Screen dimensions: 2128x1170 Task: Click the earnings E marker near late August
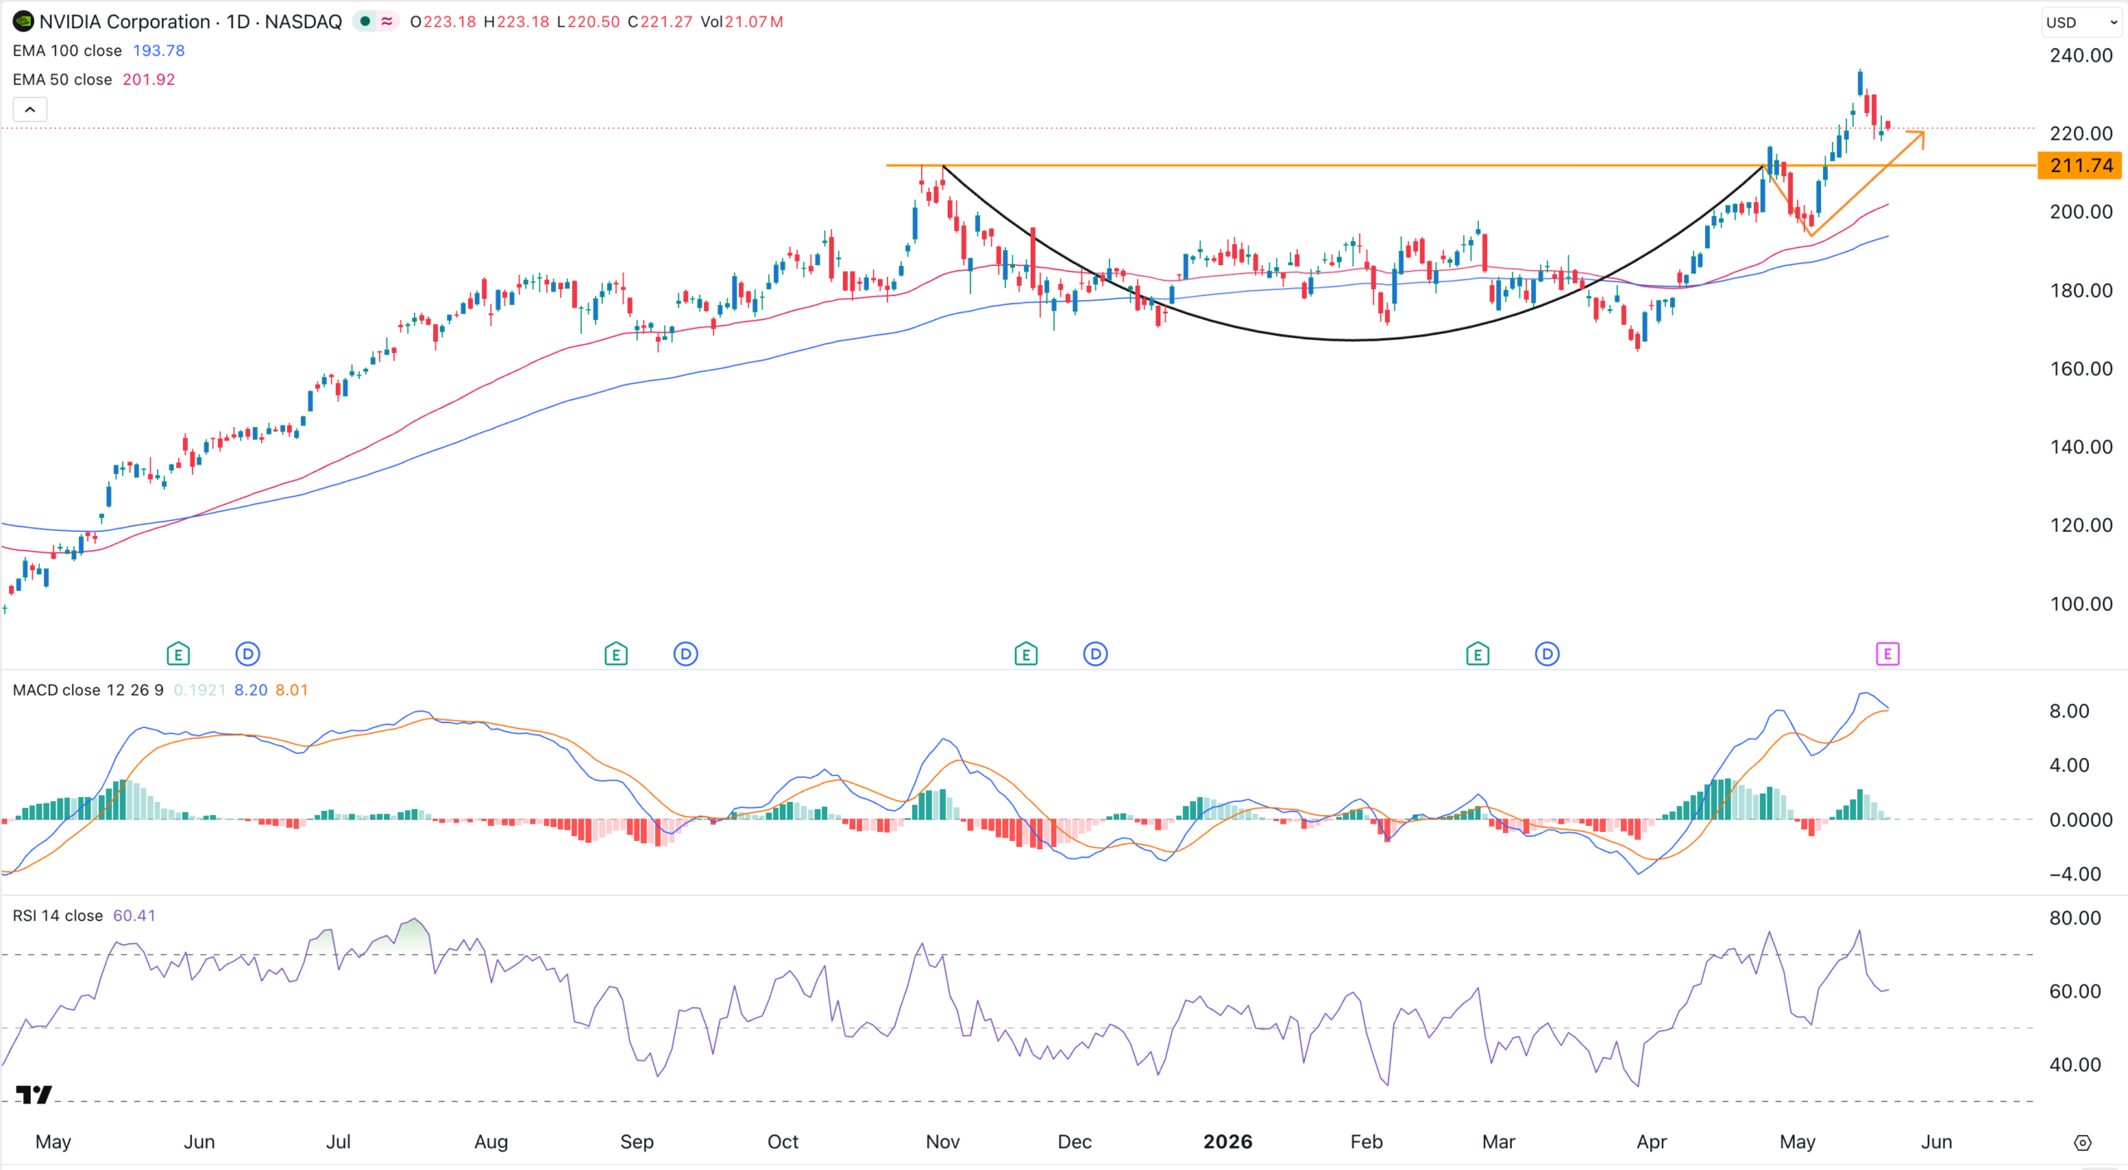(x=616, y=655)
